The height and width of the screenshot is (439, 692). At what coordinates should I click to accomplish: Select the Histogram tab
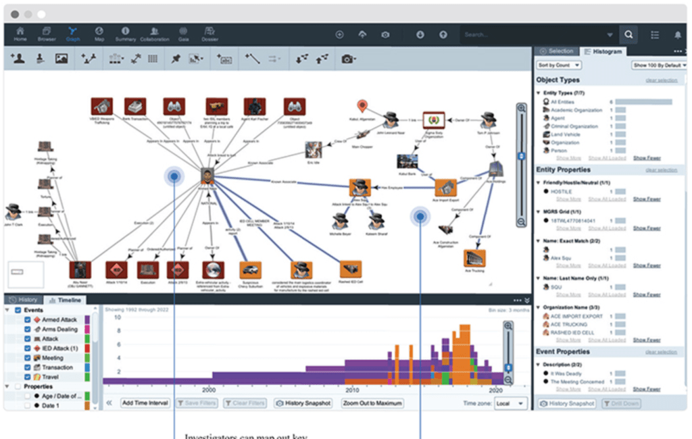tap(603, 51)
